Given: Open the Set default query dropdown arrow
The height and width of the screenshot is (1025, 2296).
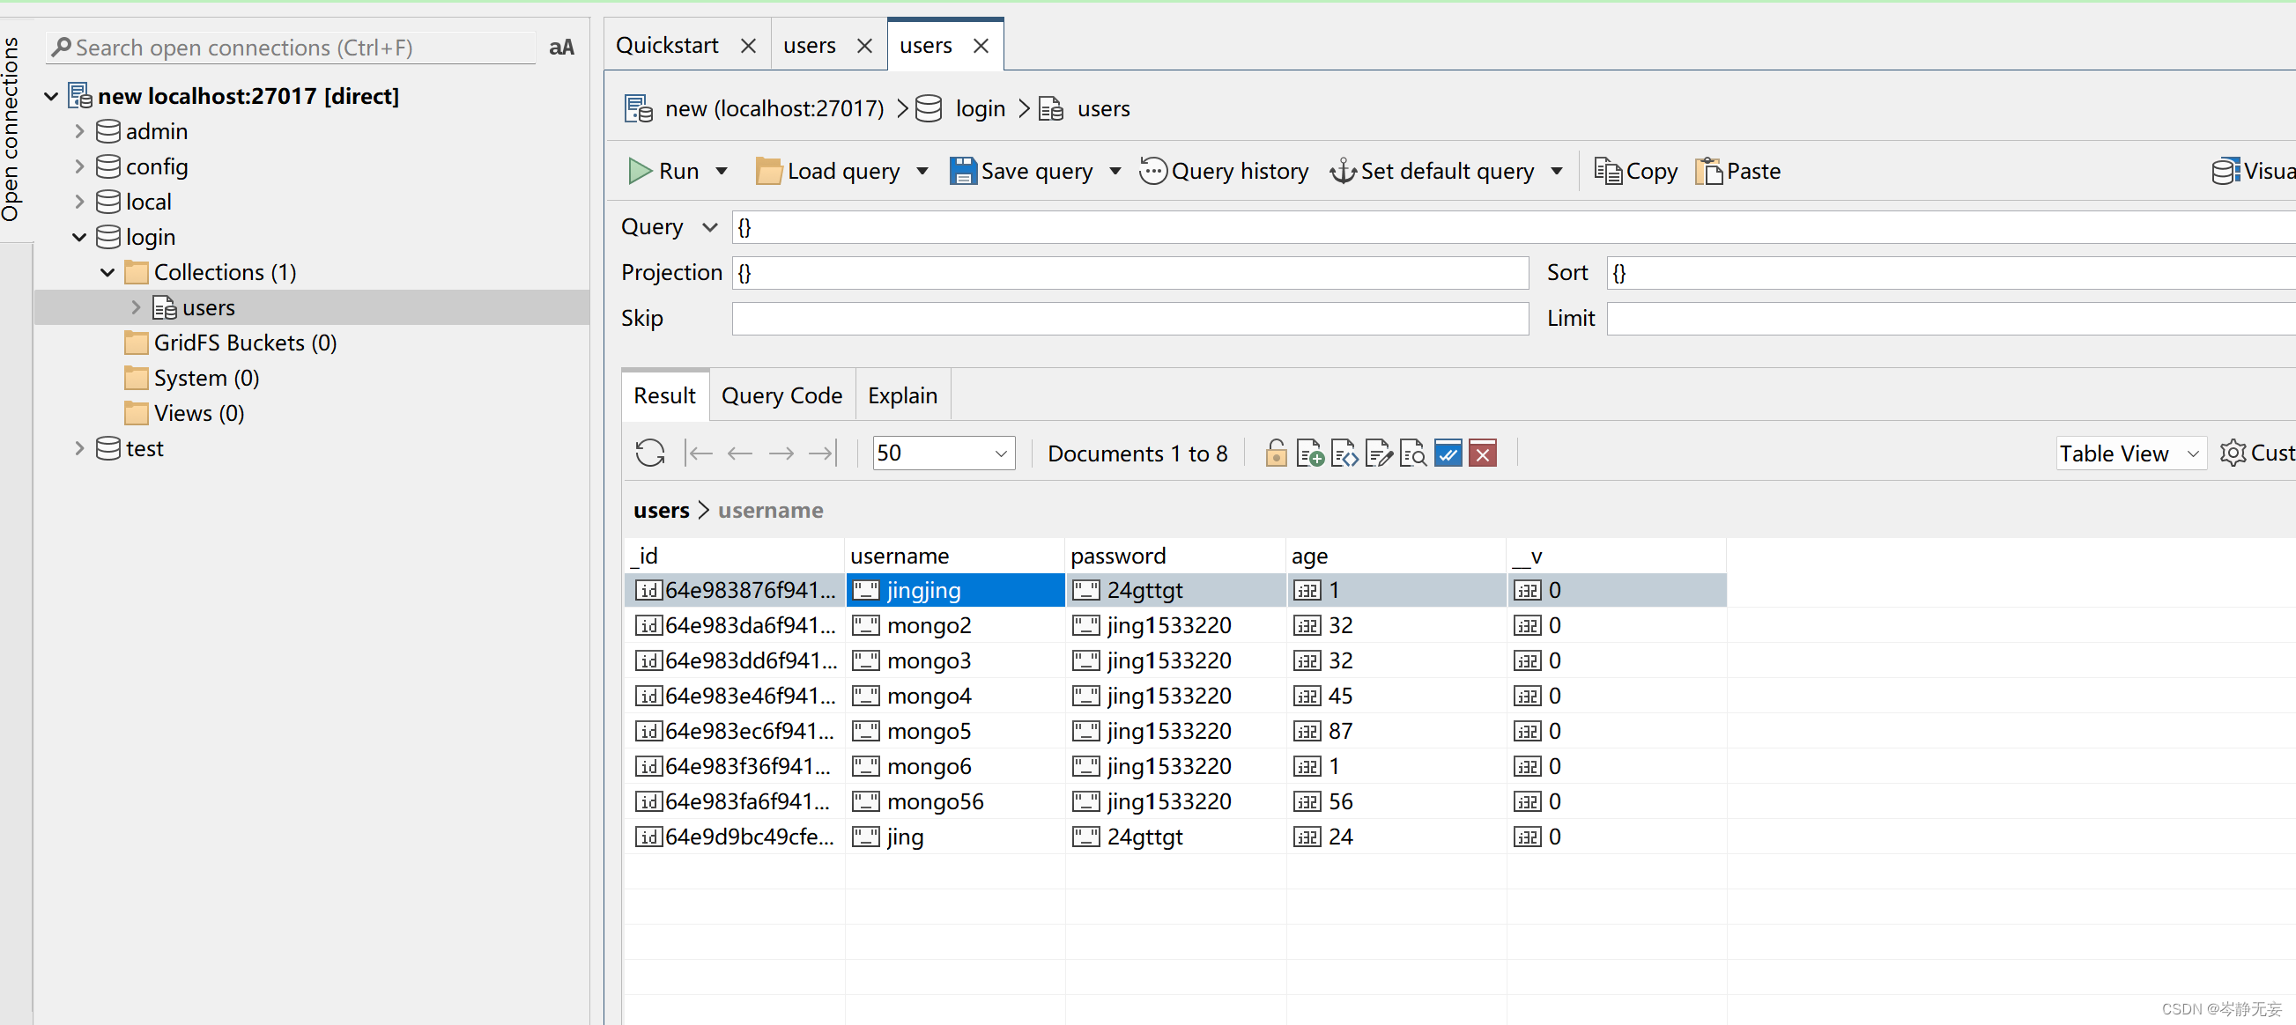Looking at the screenshot, I should pos(1557,171).
